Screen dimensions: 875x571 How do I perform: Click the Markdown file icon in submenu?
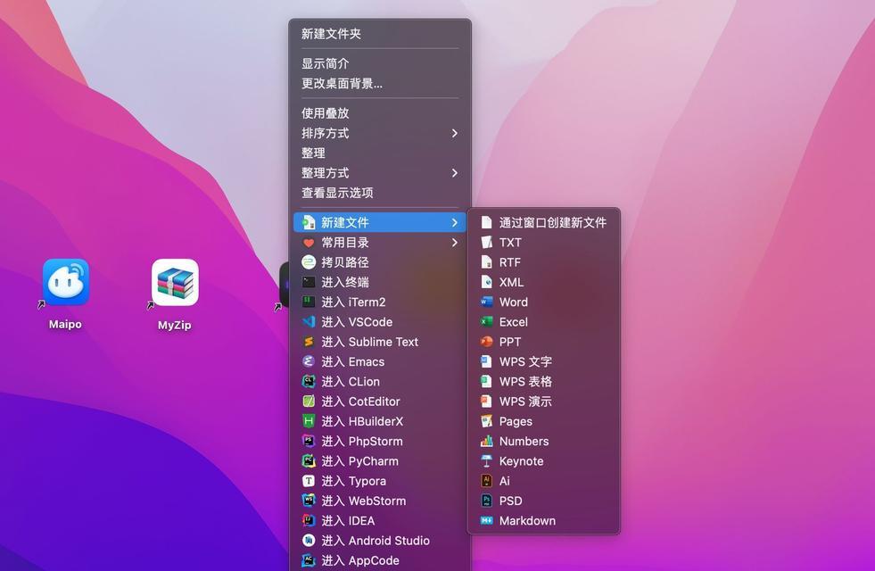(x=487, y=521)
